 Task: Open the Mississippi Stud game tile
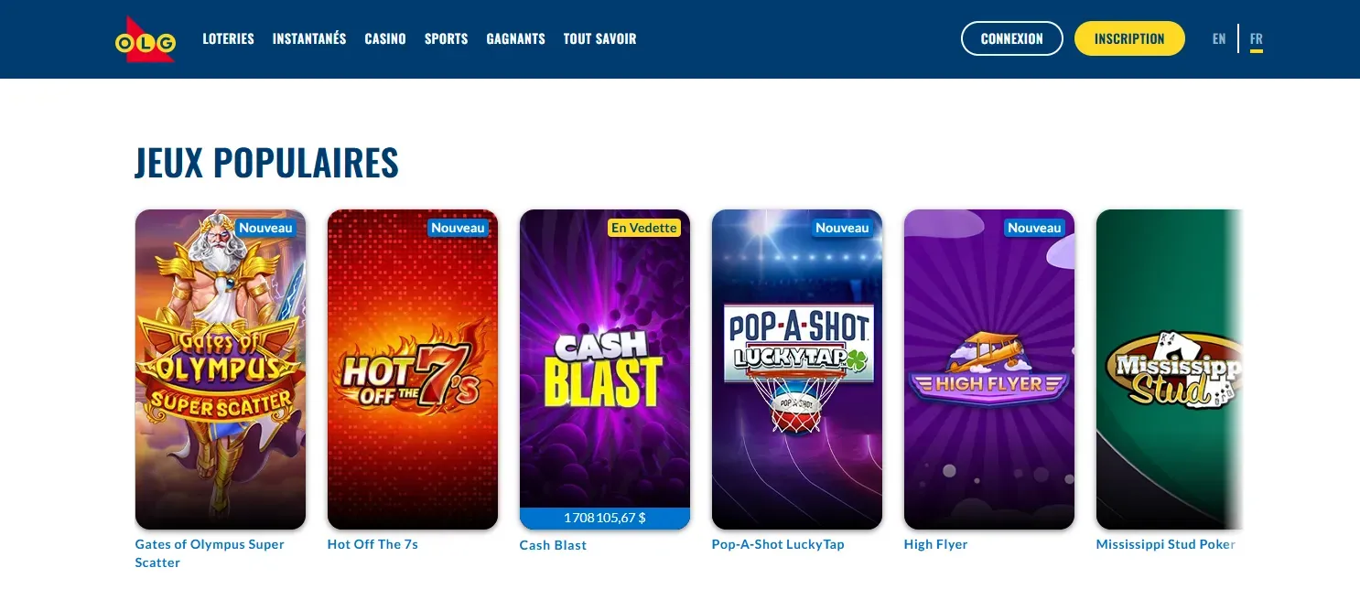click(1170, 369)
